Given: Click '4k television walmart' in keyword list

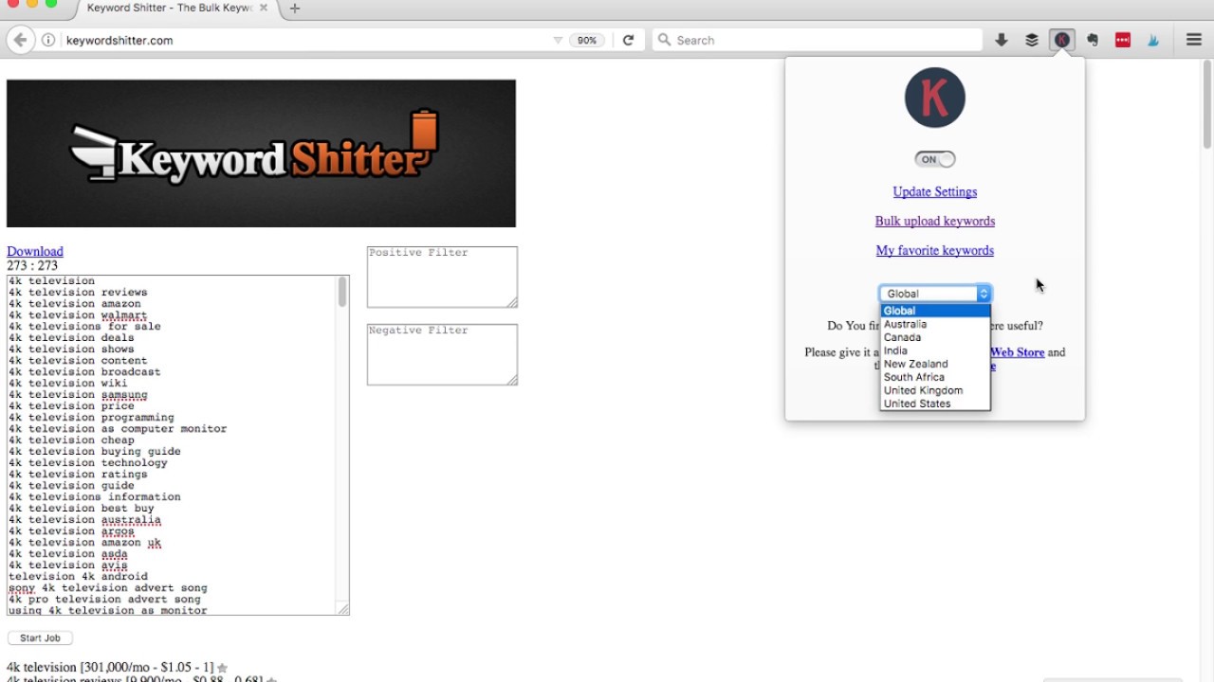Looking at the screenshot, I should pos(78,315).
